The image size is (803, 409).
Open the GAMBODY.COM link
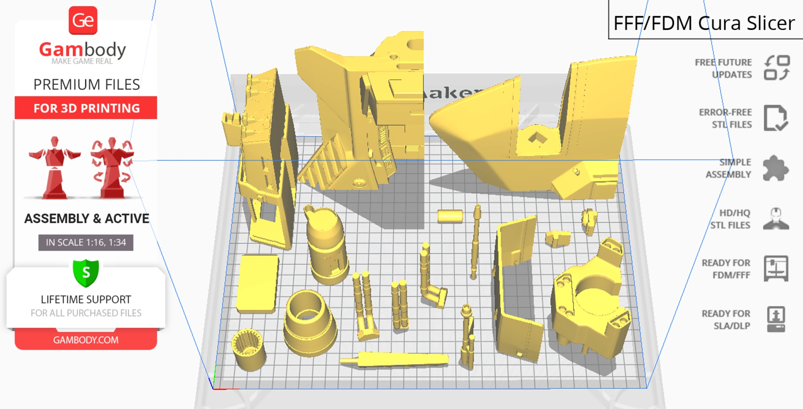(x=86, y=340)
